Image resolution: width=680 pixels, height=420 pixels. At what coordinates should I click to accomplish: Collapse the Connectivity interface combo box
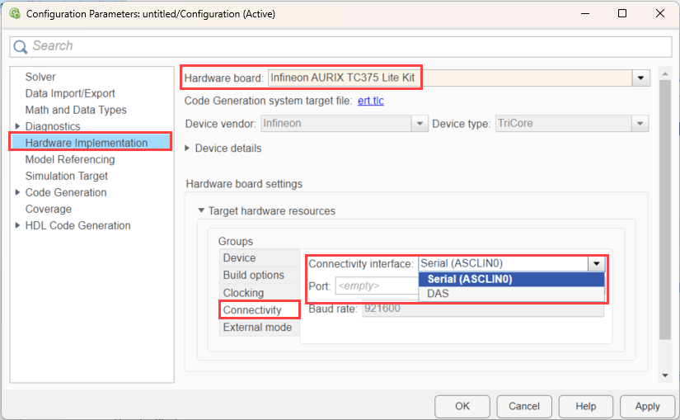(x=596, y=264)
